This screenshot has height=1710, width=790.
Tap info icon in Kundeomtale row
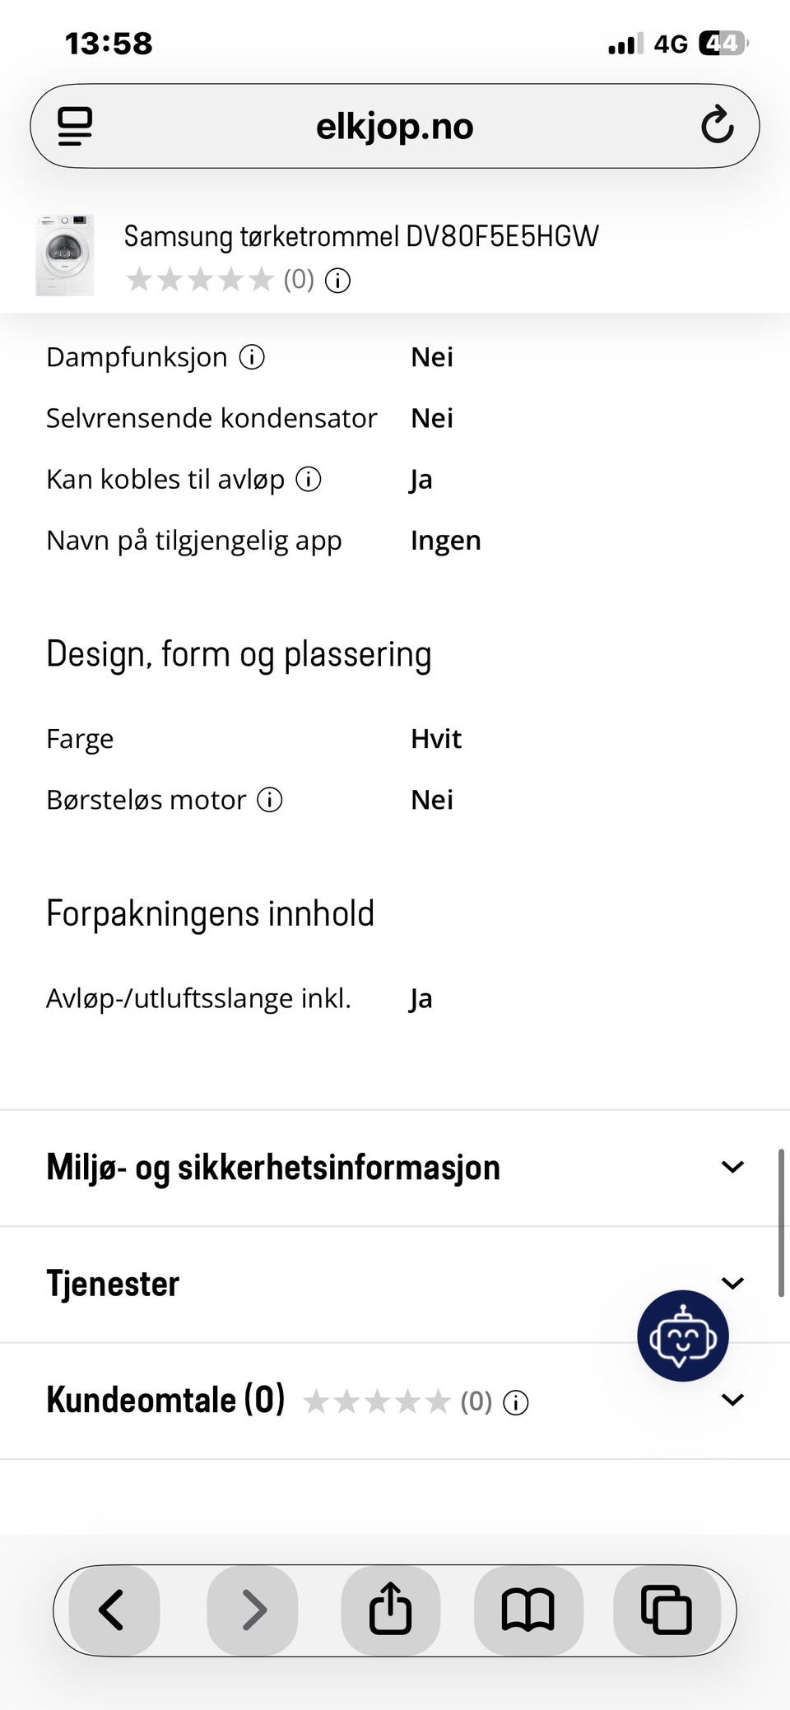click(x=516, y=1402)
